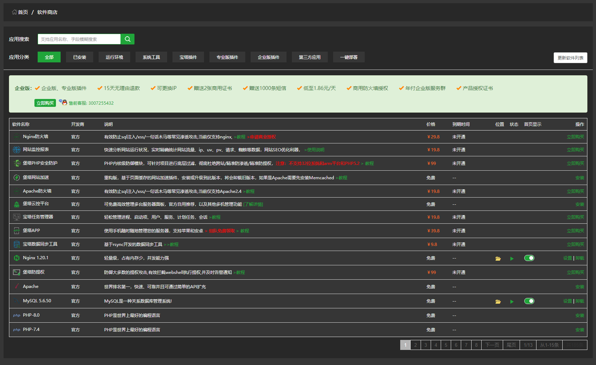Open 使用说明 link for 网站监控报表
Viewport: 596px width, 365px height.
tap(314, 150)
